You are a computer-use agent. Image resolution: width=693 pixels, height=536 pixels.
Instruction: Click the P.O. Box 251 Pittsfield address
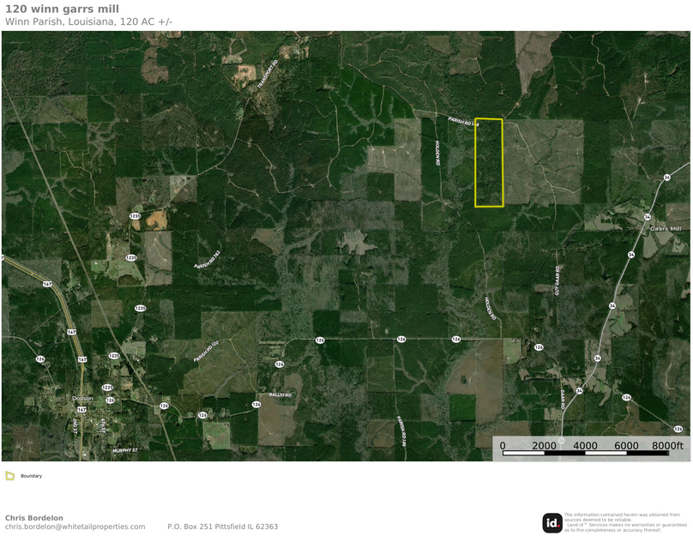[x=222, y=527]
